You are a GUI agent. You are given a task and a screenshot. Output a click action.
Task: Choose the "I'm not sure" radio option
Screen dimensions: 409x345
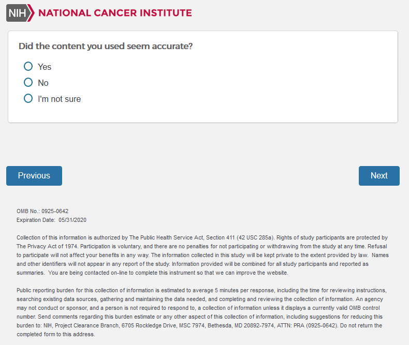coord(28,98)
